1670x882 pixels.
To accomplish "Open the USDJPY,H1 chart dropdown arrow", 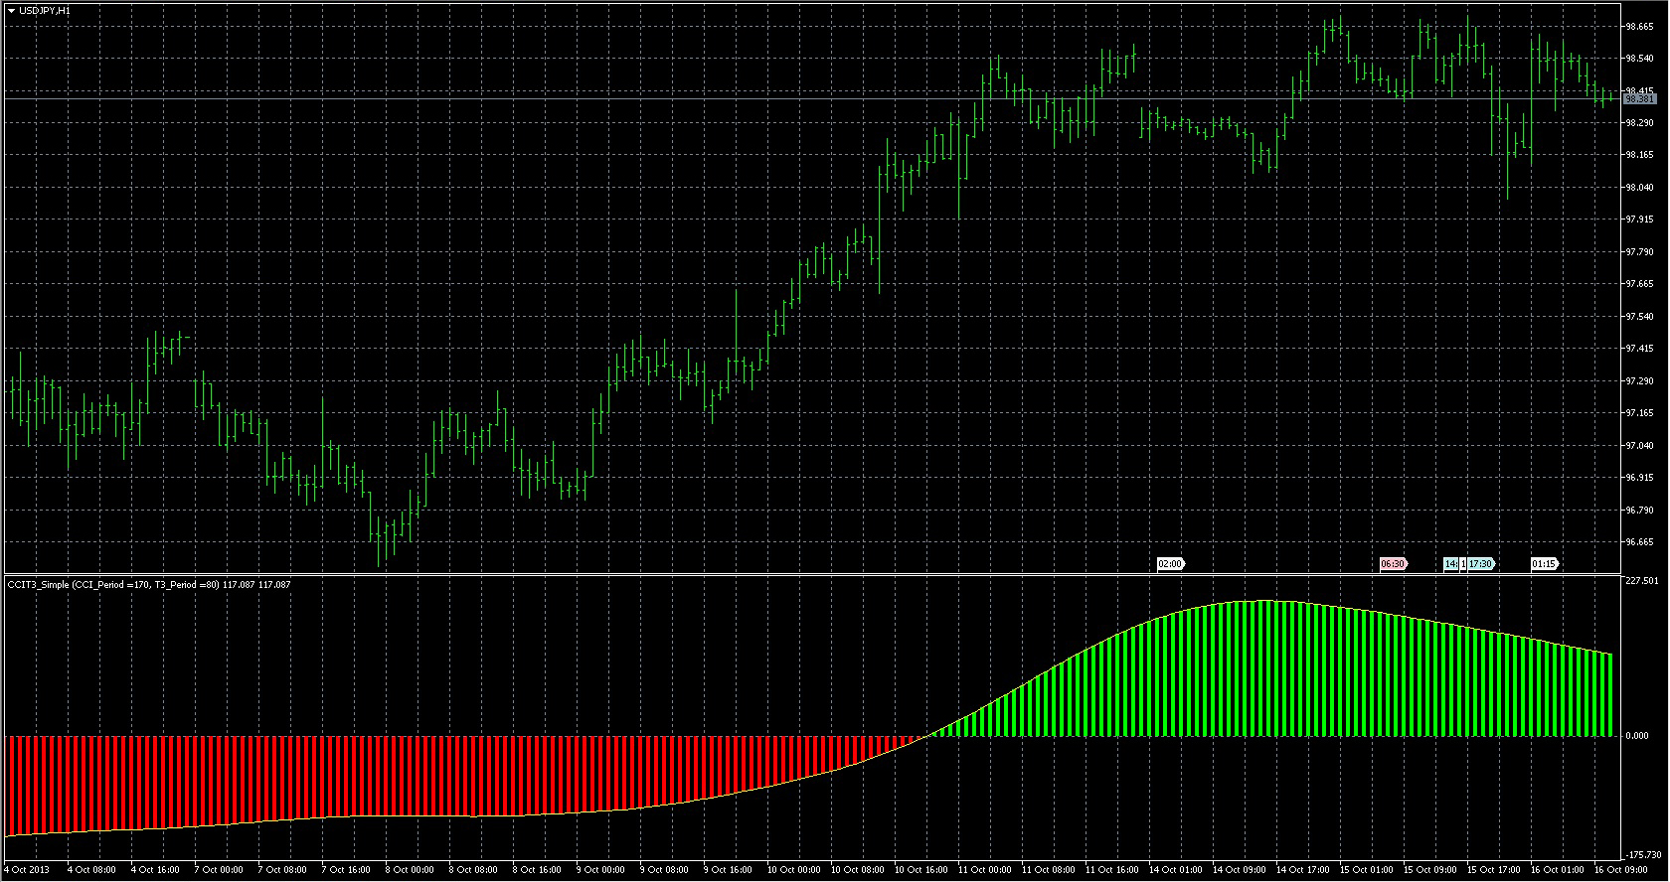I will coord(10,10).
